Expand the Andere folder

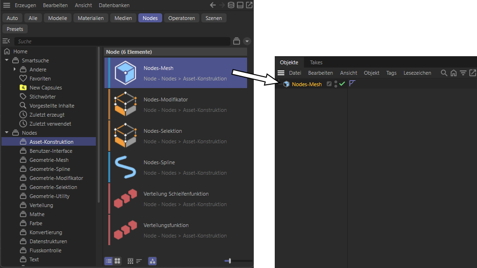15,69
